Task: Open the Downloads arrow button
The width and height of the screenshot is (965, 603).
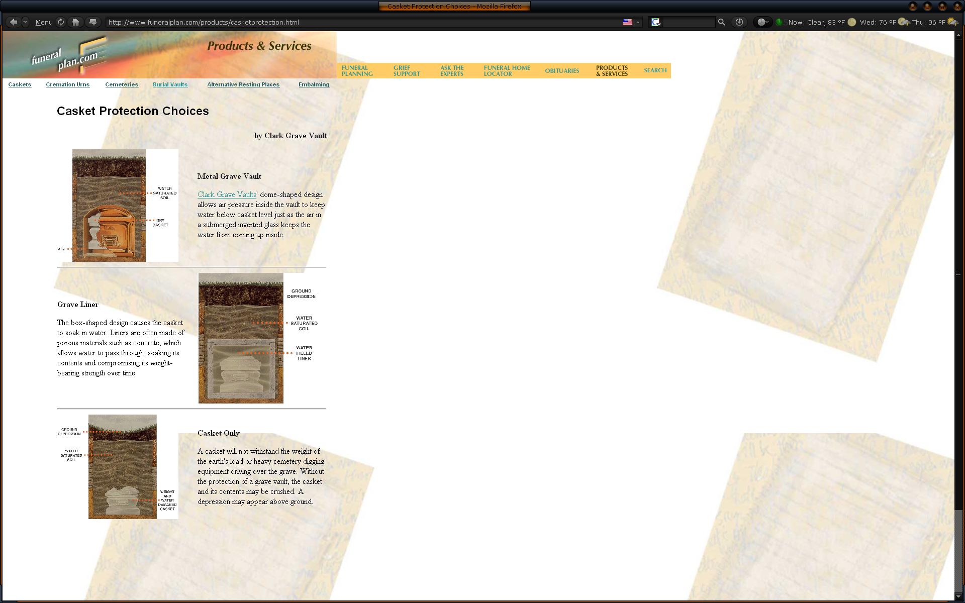Action: [x=739, y=22]
